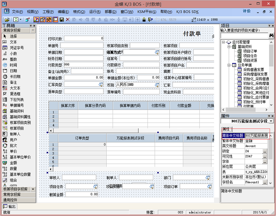Select 采购普通发票 in project tree
This screenshot has width=276, height=216.
(x=253, y=70)
